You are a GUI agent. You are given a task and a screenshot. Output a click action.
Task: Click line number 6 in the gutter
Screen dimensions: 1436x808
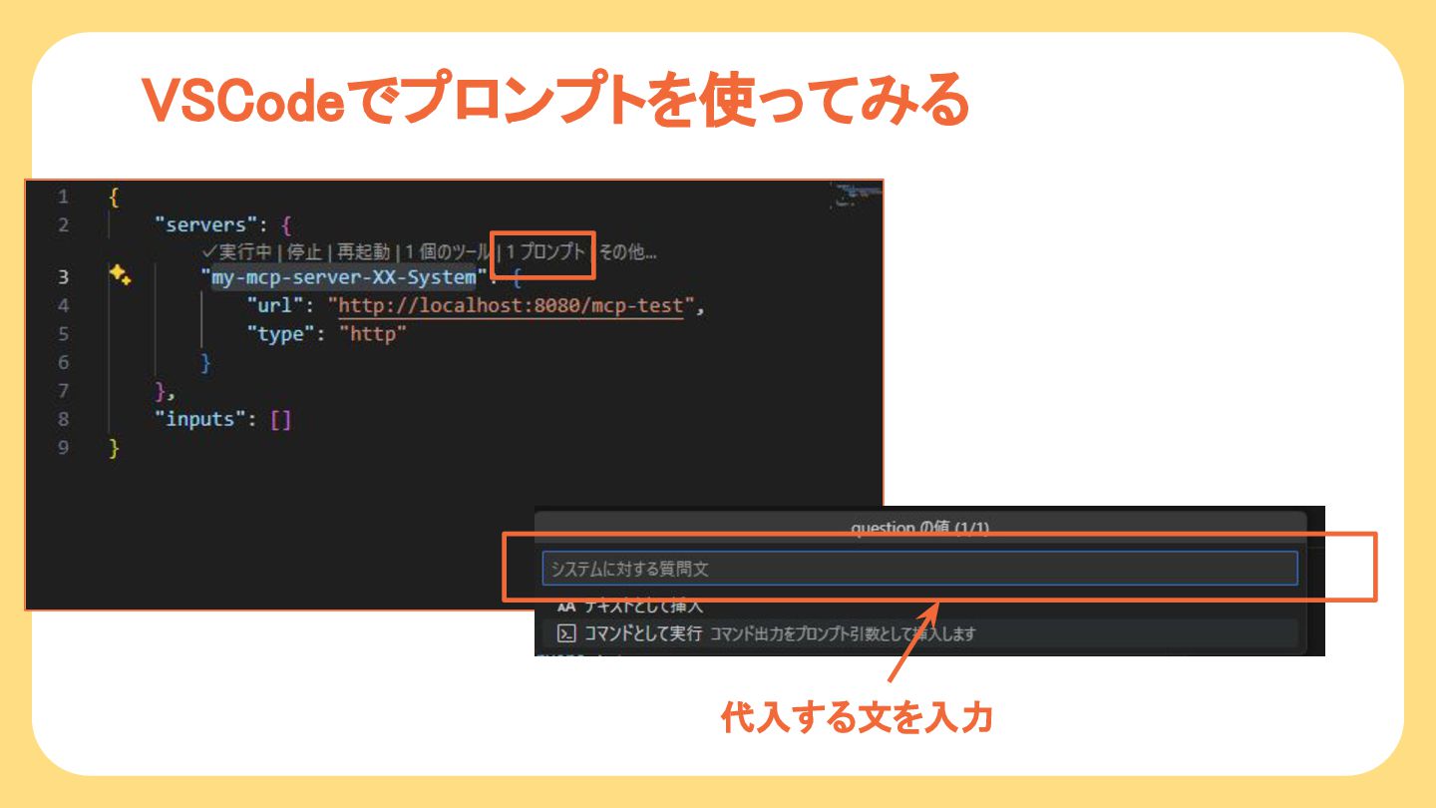click(x=64, y=362)
